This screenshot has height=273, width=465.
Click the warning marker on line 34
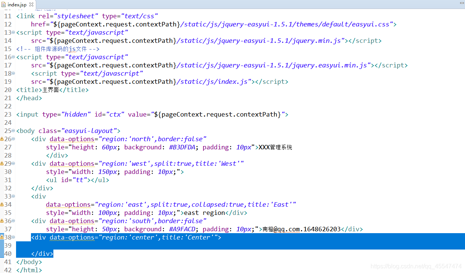(x=2, y=204)
